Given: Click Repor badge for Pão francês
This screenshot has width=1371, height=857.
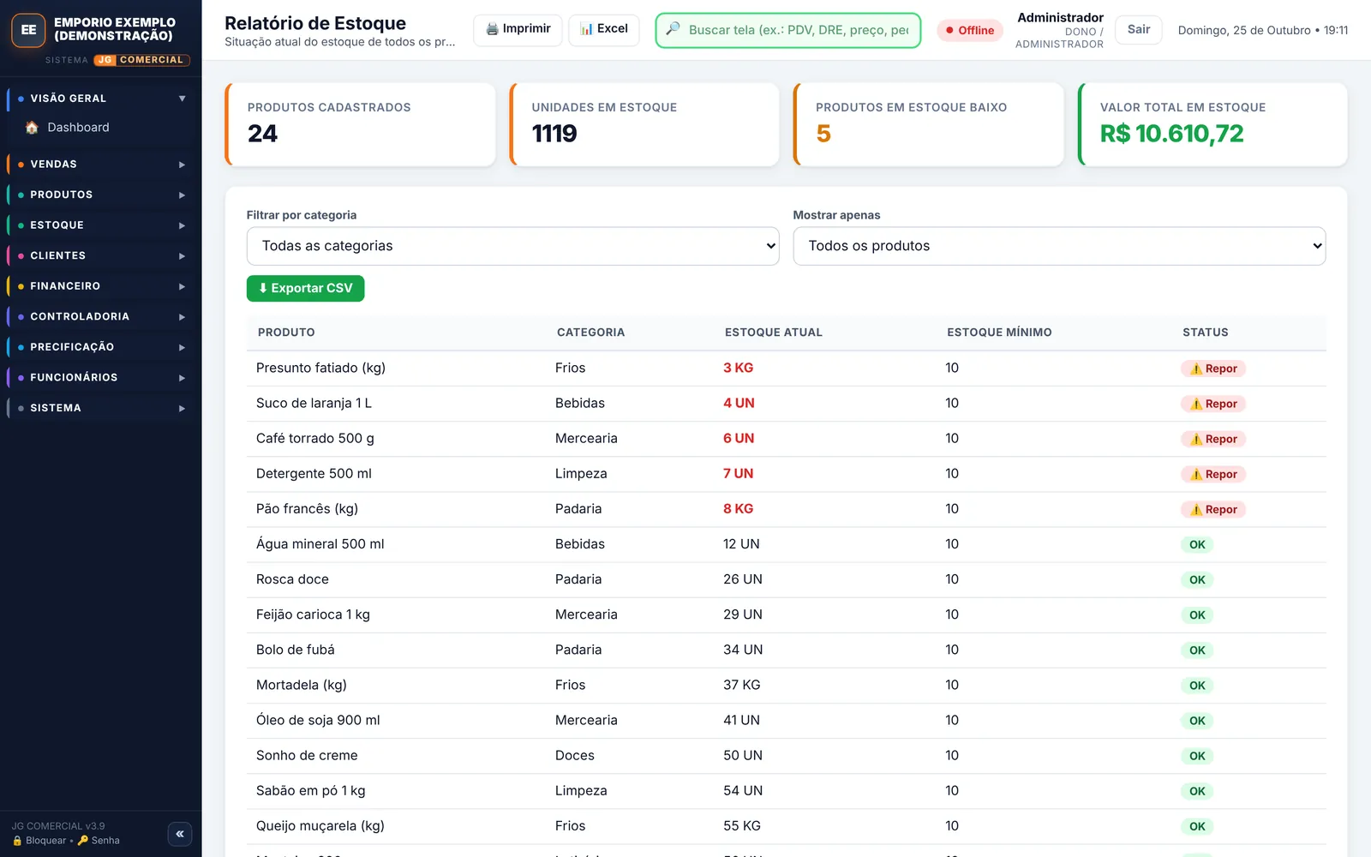Looking at the screenshot, I should click(x=1213, y=509).
